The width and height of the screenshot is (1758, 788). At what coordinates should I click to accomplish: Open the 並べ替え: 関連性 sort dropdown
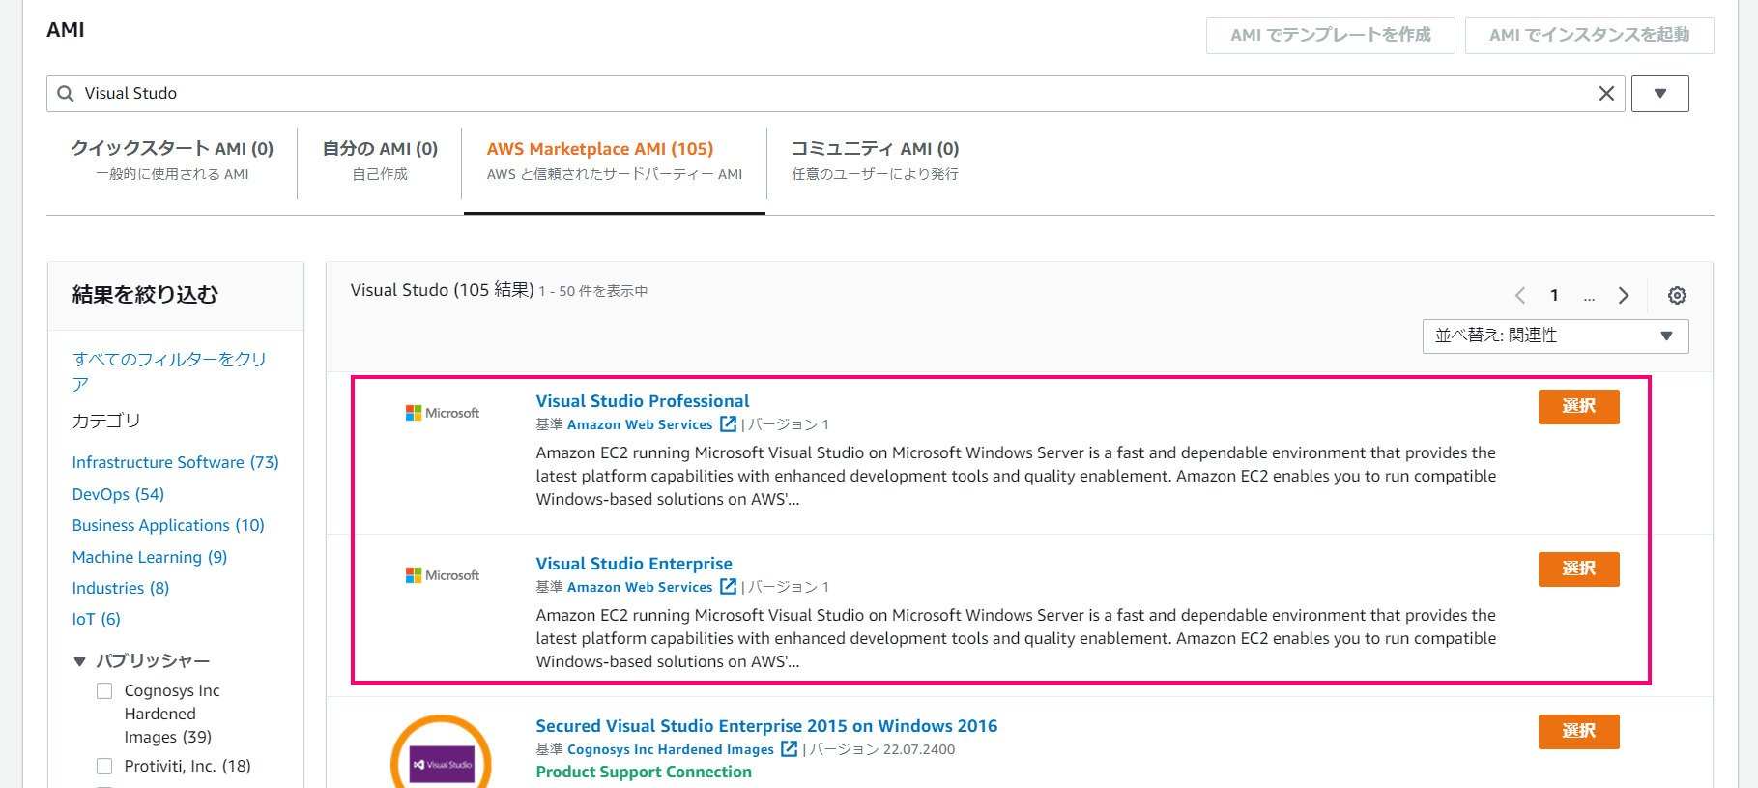tap(1555, 336)
